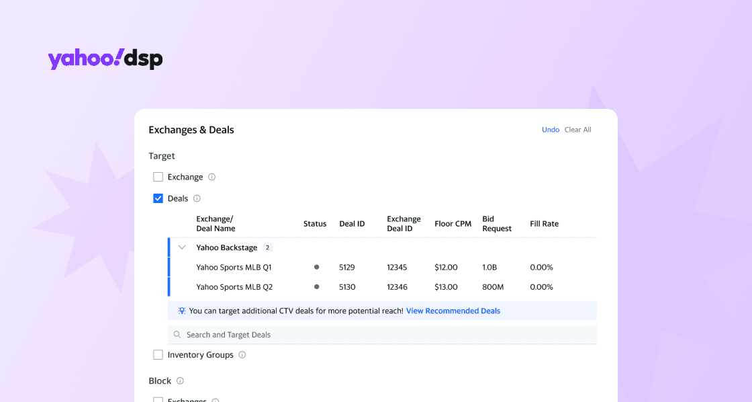Click Deal ID 5129 cell
Image resolution: width=752 pixels, height=402 pixels.
(346, 268)
